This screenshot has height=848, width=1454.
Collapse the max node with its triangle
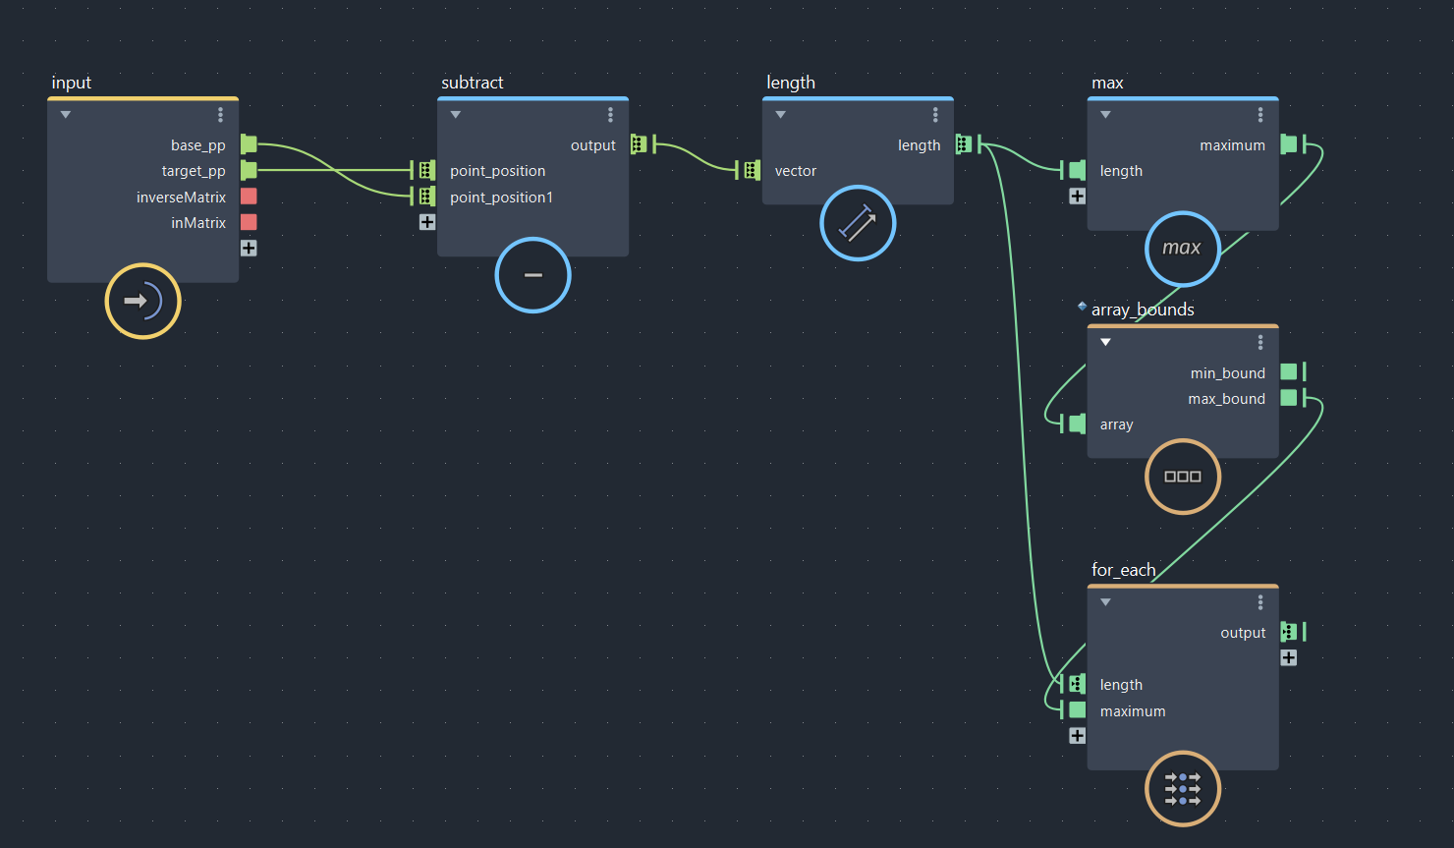1106,115
